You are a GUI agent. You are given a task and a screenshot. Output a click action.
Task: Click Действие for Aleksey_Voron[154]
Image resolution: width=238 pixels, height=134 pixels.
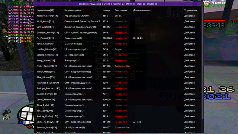tap(189, 16)
